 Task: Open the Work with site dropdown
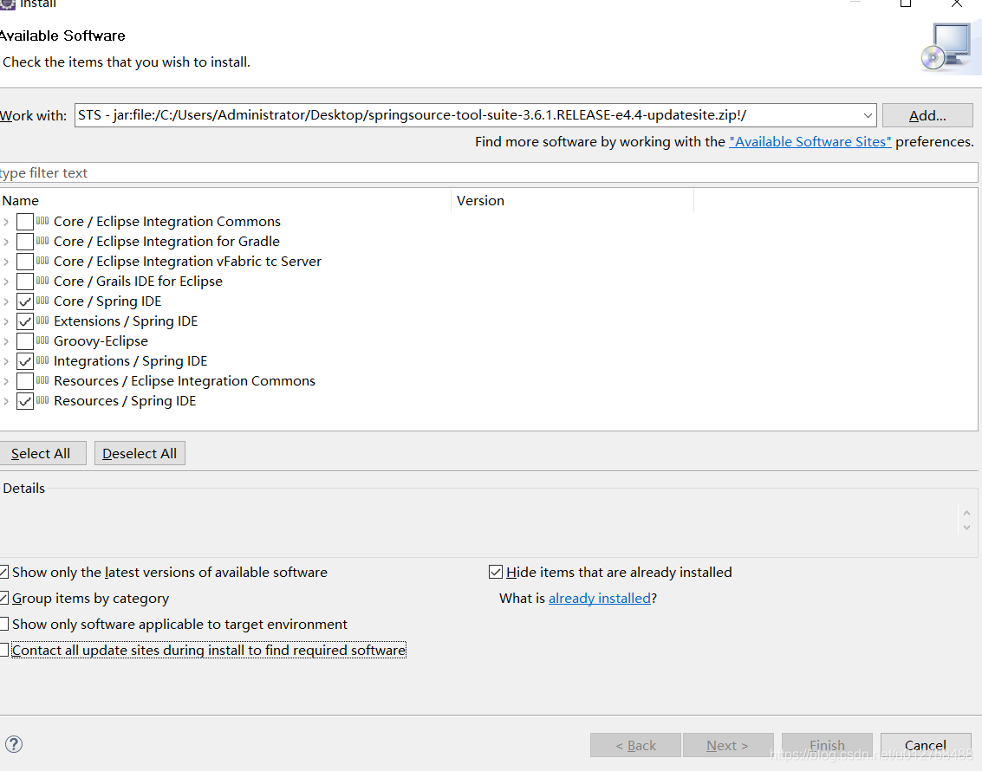(868, 115)
